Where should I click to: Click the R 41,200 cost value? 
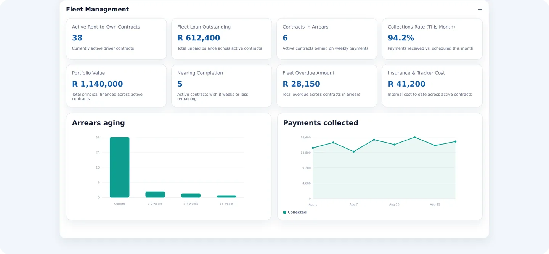coord(406,84)
